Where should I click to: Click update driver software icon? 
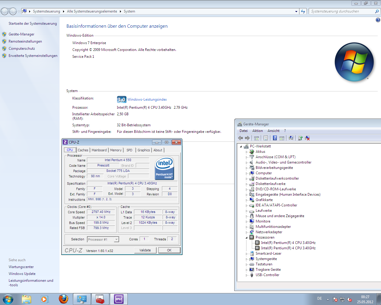click(x=300, y=138)
